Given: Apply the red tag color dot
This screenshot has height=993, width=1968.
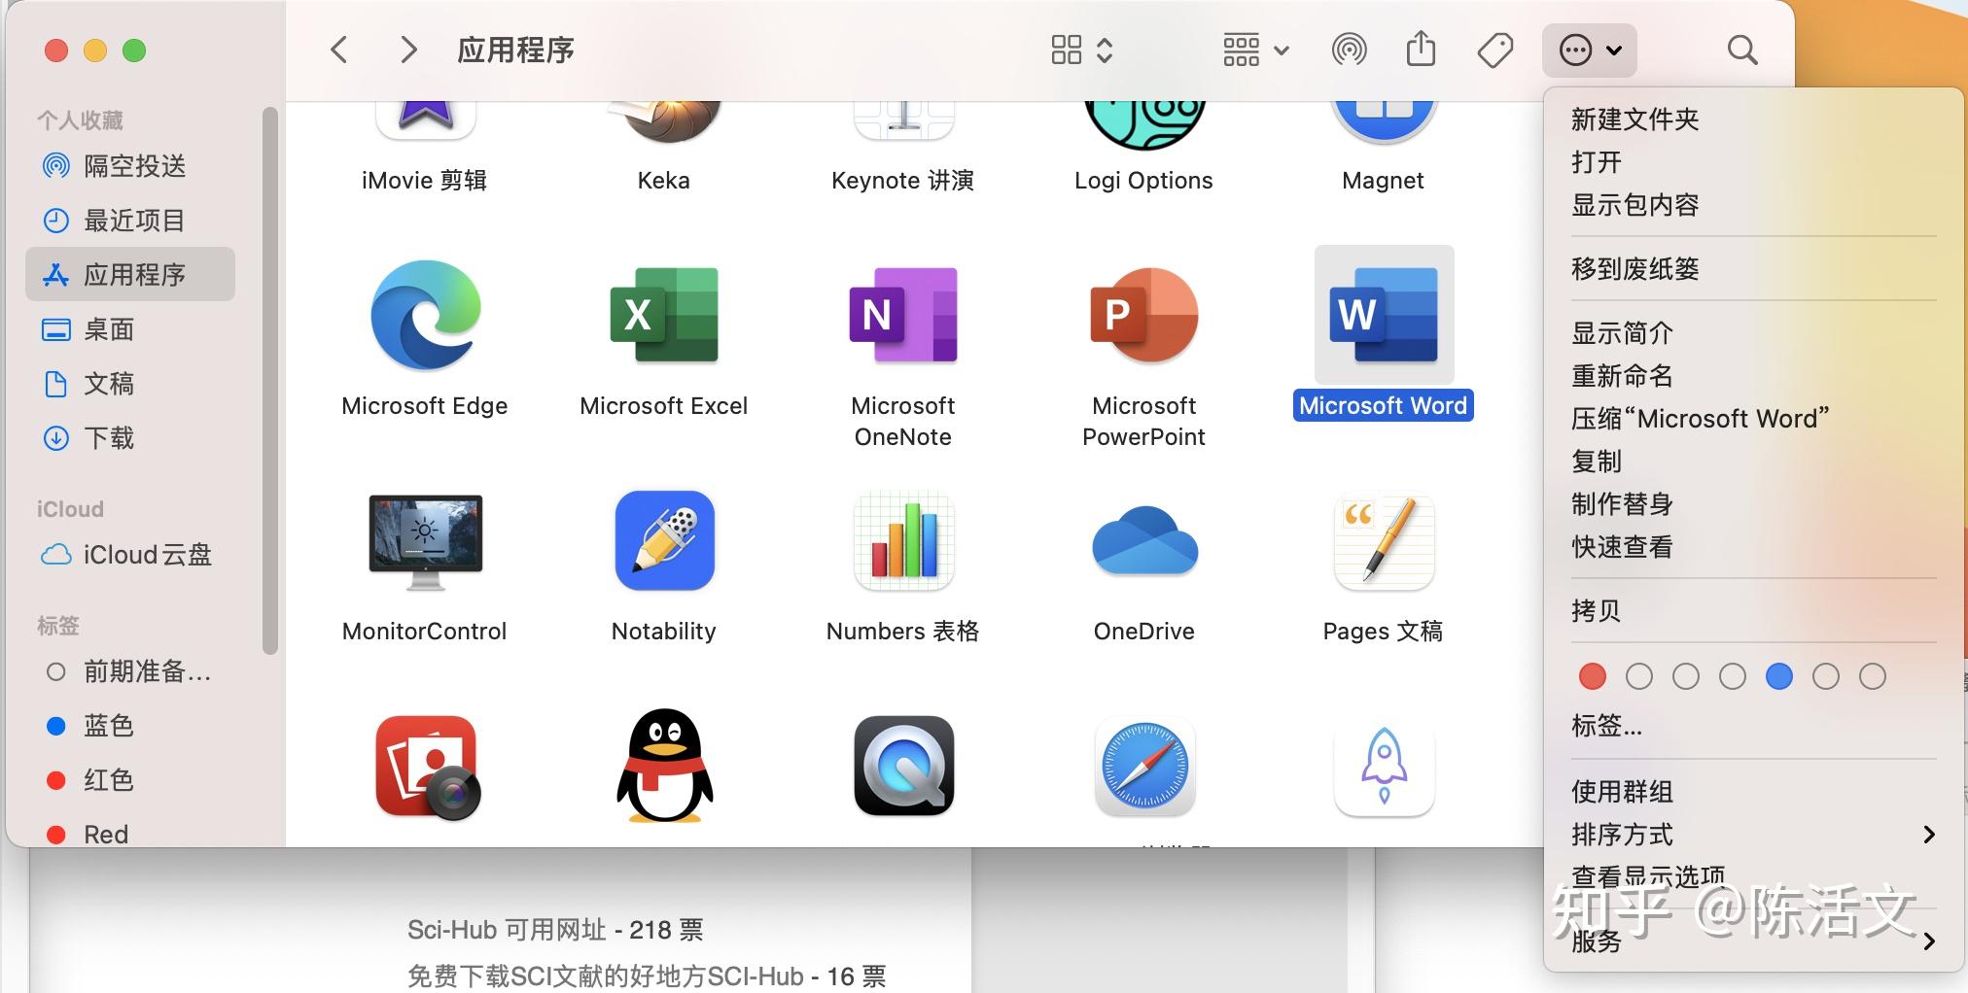Looking at the screenshot, I should tap(1593, 676).
